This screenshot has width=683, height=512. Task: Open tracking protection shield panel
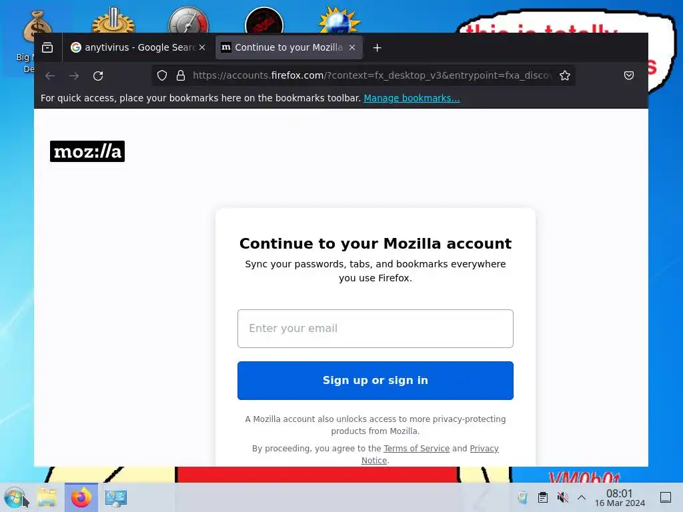162,76
